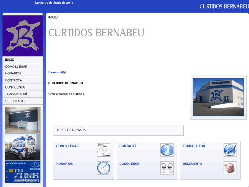The width and height of the screenshot is (249, 187).
Task: Click the blue phone icon for Contacta
Action: coord(167,150)
